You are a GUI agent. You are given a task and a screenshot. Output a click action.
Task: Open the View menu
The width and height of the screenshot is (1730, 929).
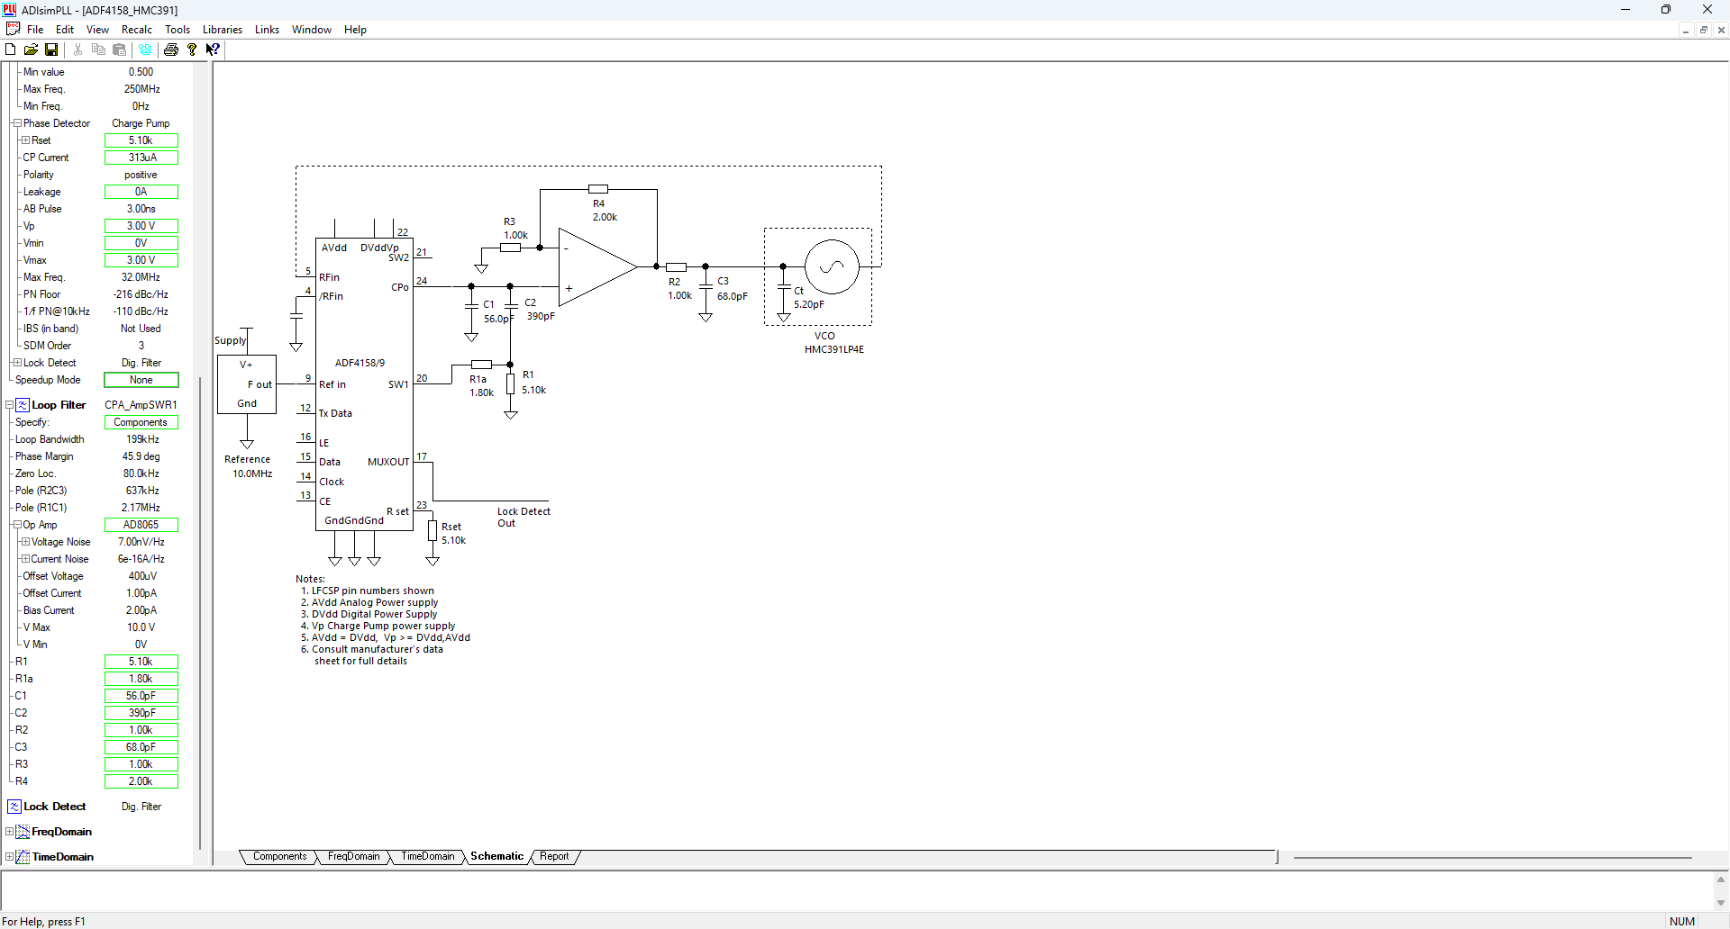[x=97, y=30]
